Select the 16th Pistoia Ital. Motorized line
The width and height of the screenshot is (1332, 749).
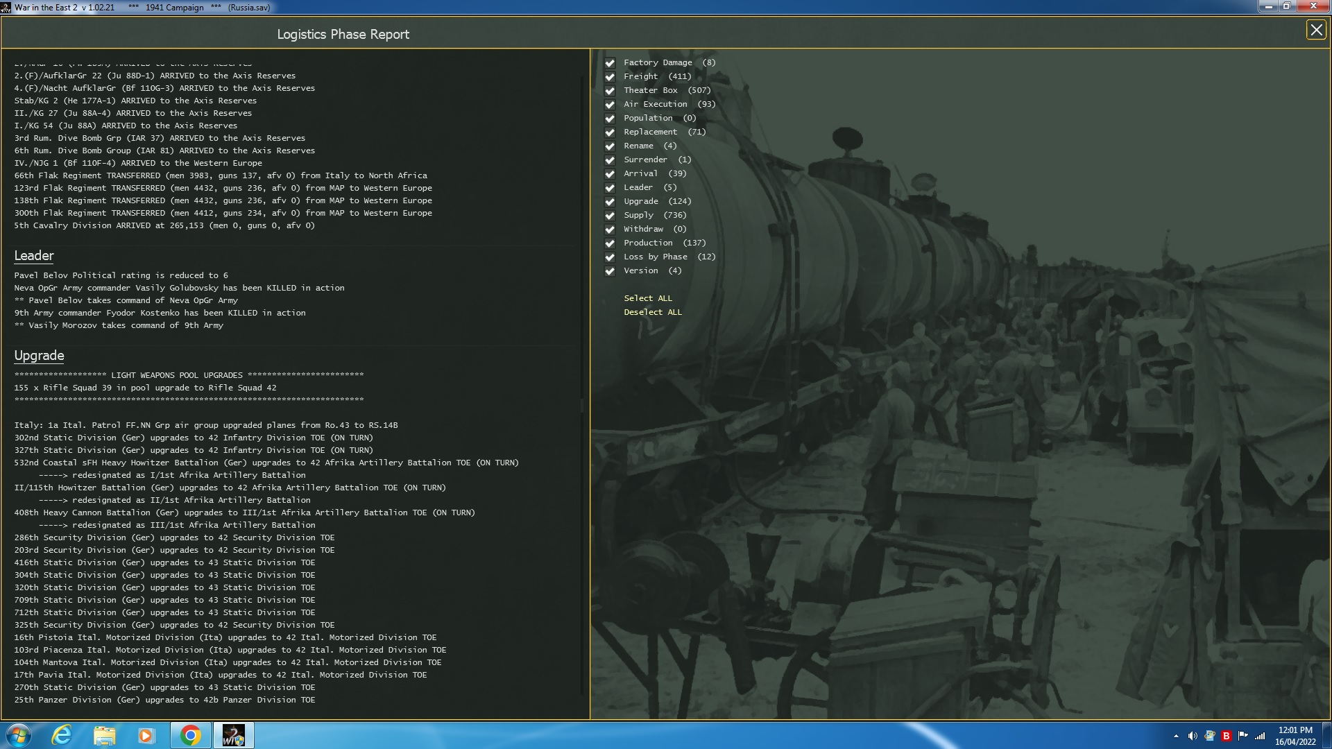pyautogui.click(x=225, y=637)
